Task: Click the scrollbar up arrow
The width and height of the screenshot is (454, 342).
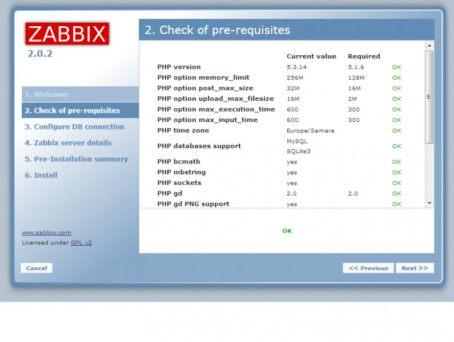Action: pos(429,46)
